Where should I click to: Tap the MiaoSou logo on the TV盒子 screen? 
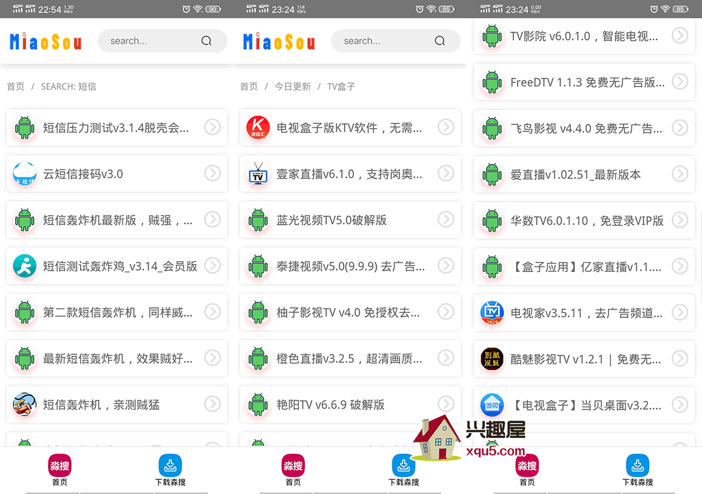[x=279, y=42]
